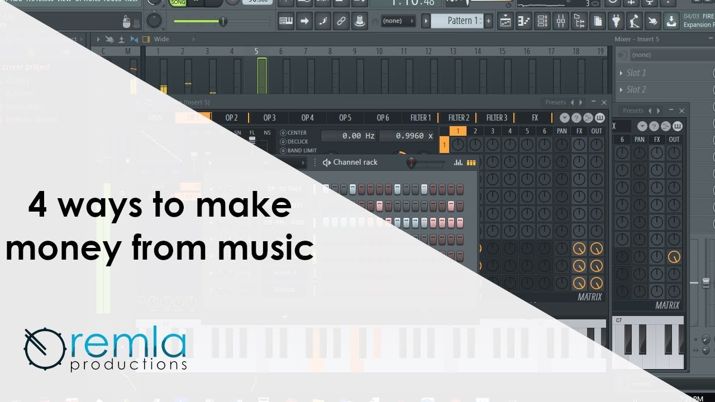The width and height of the screenshot is (715, 402).
Task: Click the project pages copy icon
Action: click(x=598, y=22)
